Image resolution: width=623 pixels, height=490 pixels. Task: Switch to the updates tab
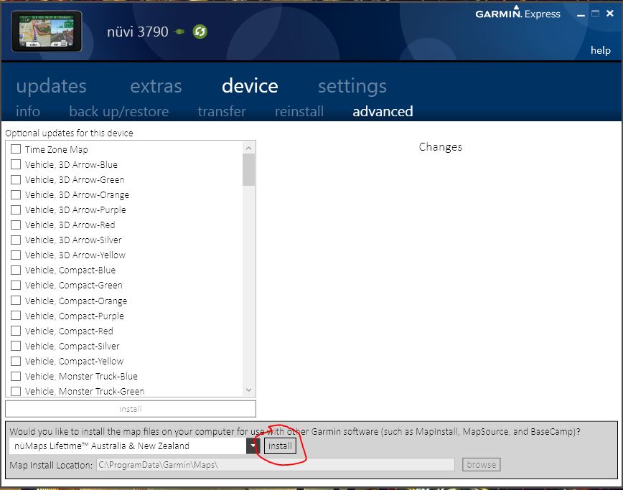tap(51, 86)
